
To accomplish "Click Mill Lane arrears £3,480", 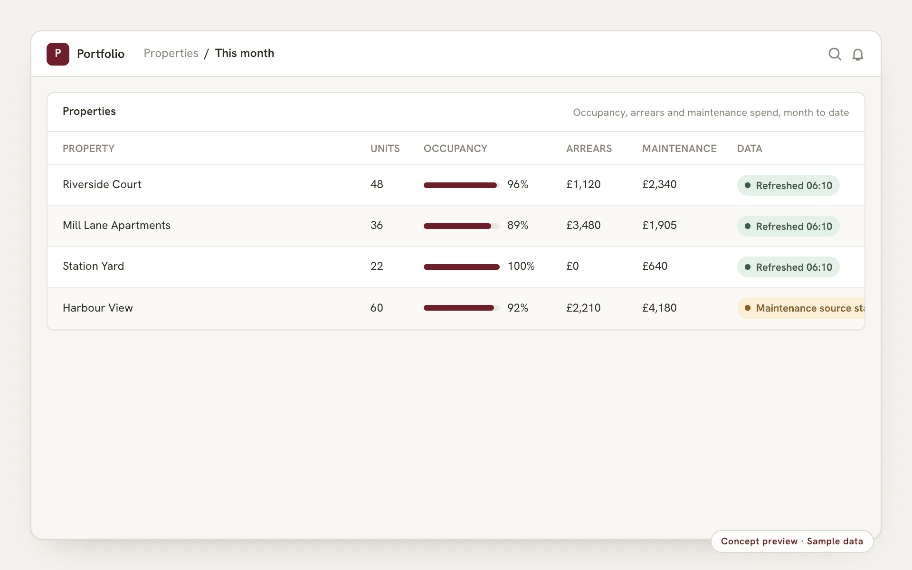I will pyautogui.click(x=583, y=225).
